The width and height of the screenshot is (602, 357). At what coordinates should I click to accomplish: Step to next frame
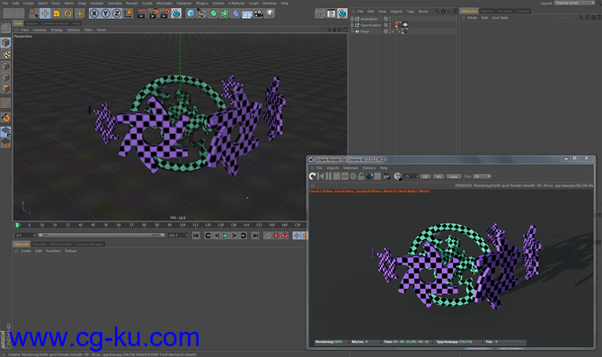click(235, 236)
